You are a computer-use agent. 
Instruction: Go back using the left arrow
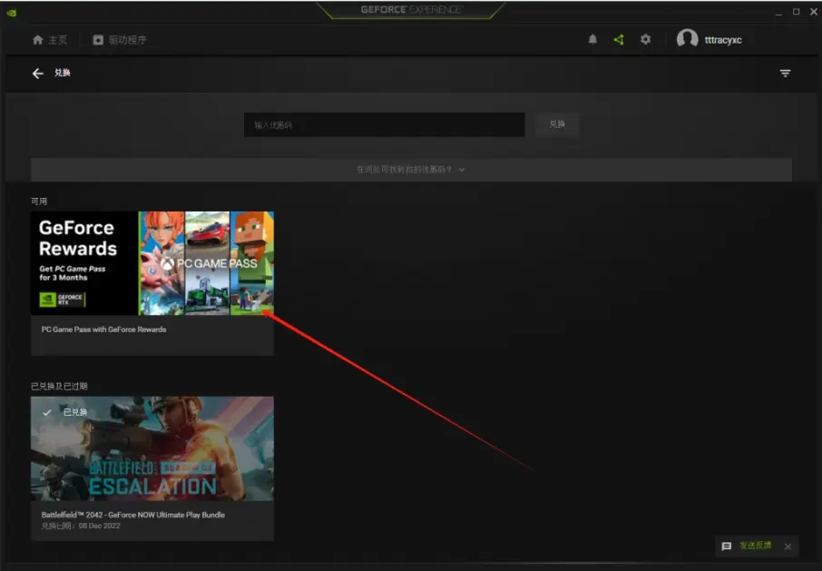tap(38, 74)
